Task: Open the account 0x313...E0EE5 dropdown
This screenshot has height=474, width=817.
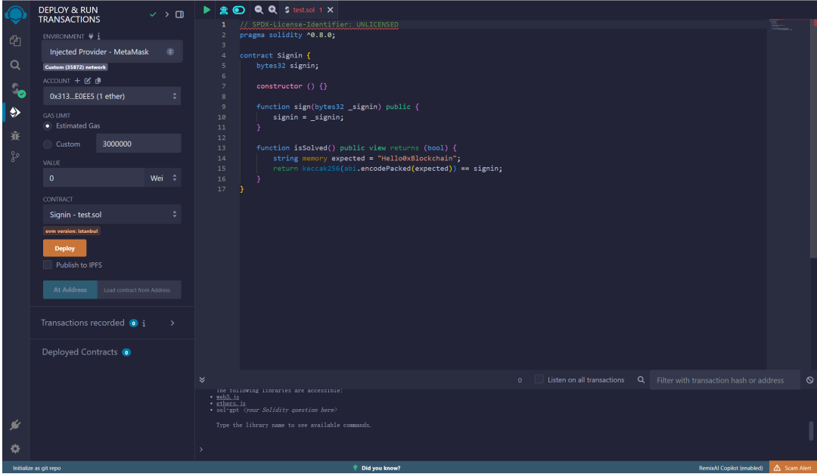Action: (112, 96)
